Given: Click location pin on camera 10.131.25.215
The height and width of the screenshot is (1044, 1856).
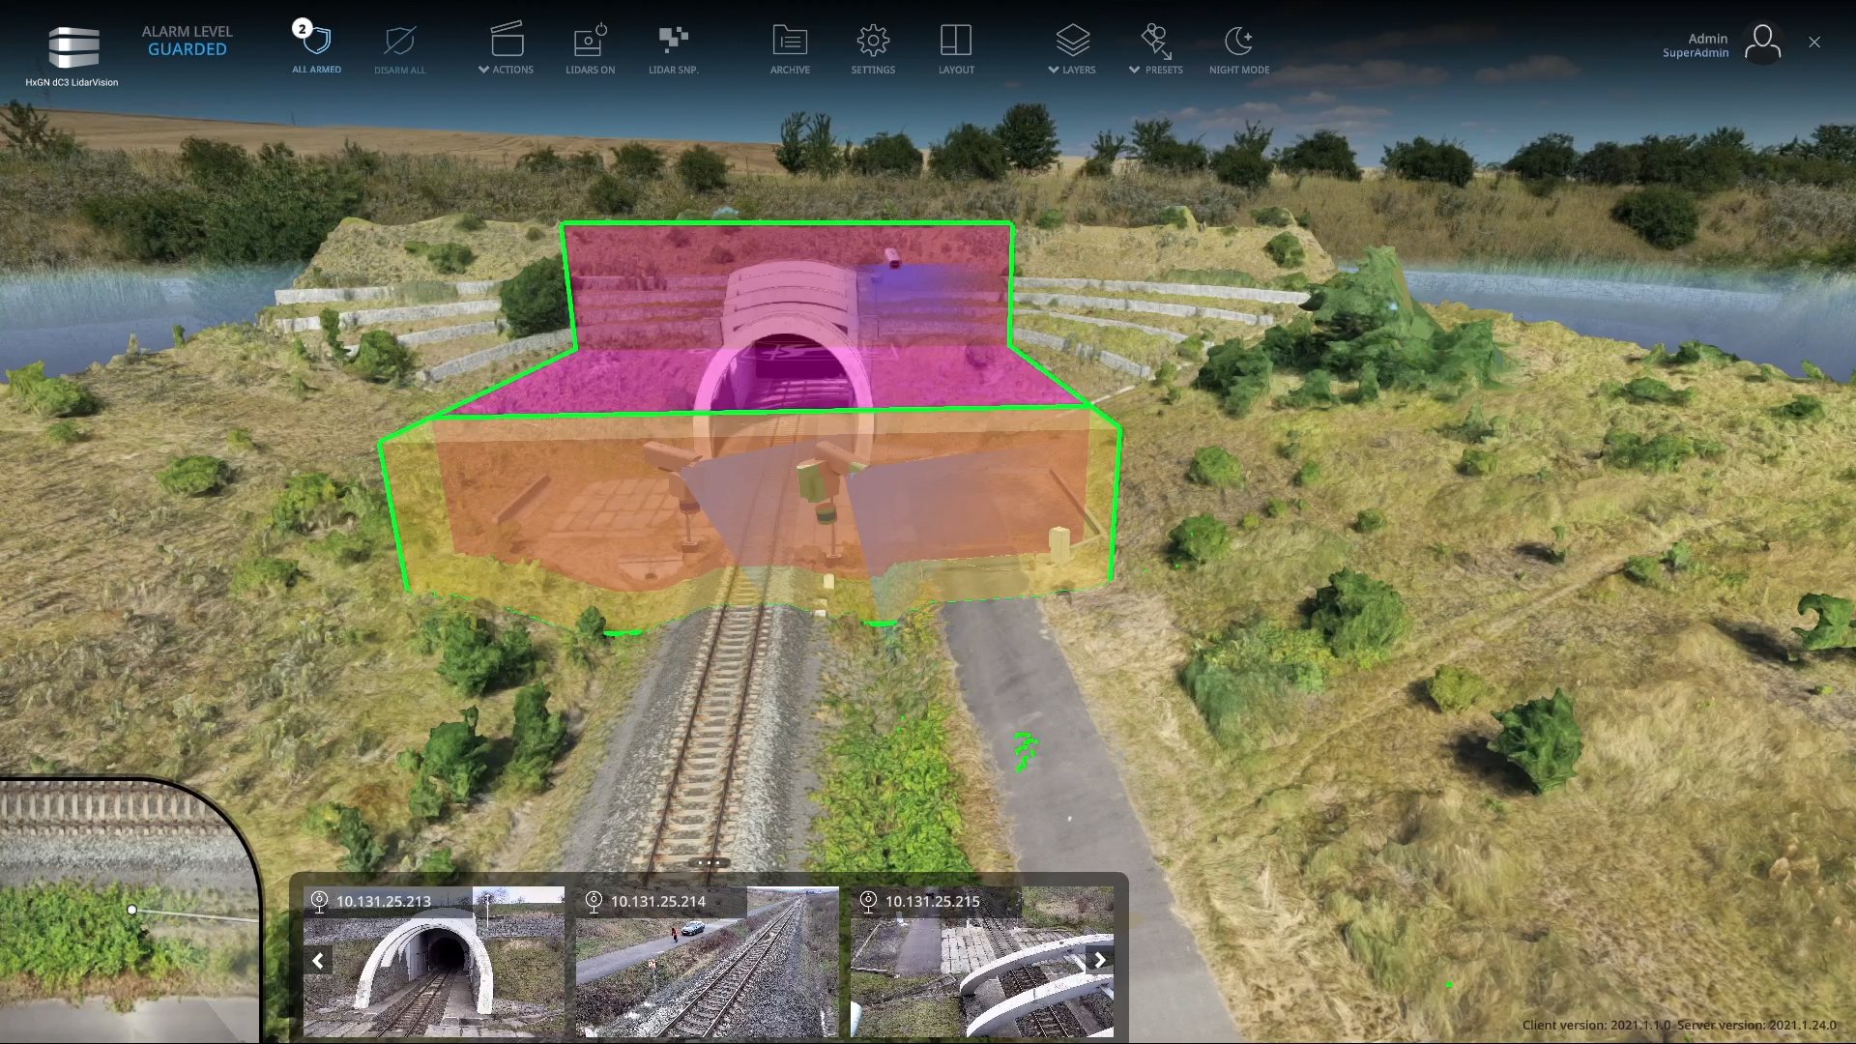Looking at the screenshot, I should pos(868,901).
